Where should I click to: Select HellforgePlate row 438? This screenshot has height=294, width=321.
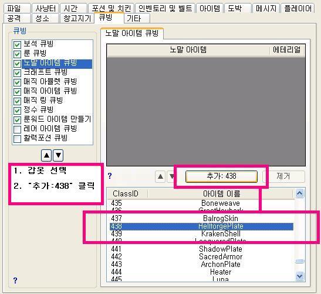click(x=201, y=226)
